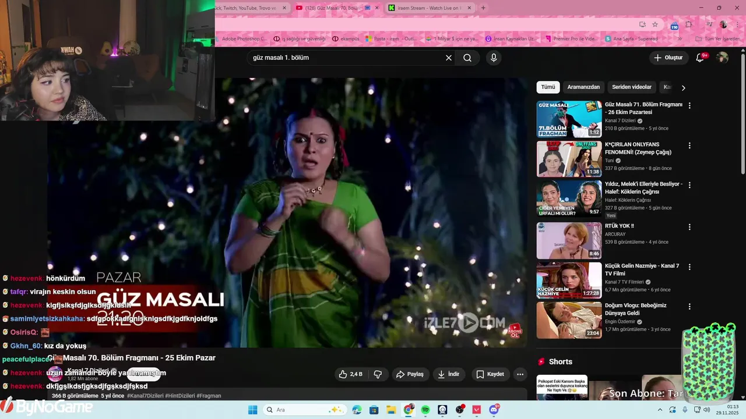Screen dimensions: 746x419
Task: Click the Kaydet save button
Action: point(490,374)
